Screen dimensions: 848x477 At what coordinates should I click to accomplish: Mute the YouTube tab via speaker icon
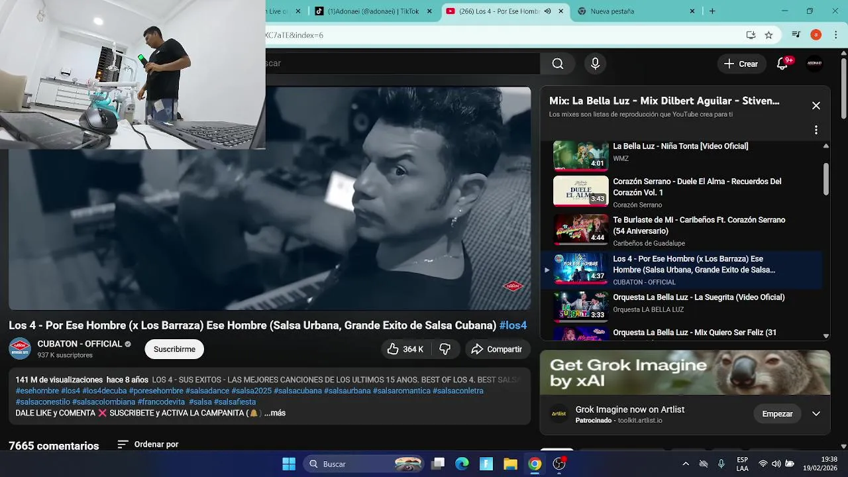547,11
